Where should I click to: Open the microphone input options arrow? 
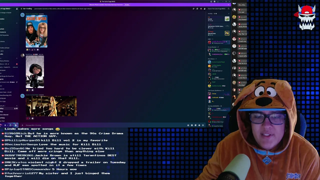(x=7, y=125)
